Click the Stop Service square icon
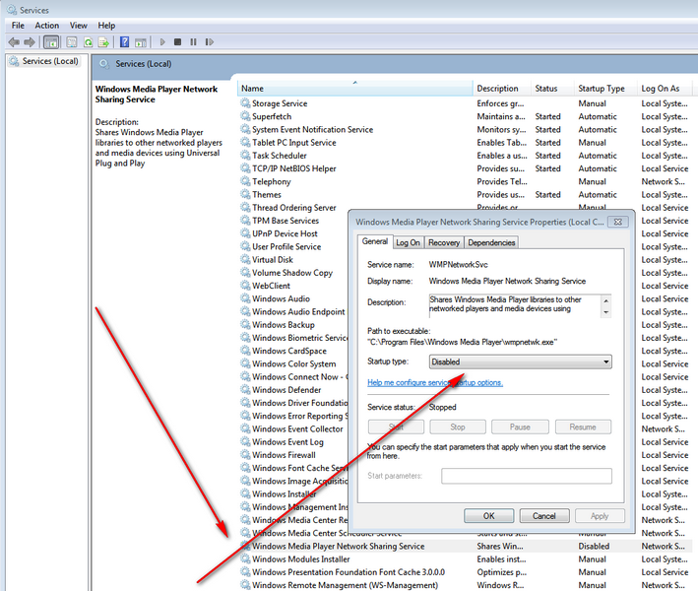Viewport: 698px width, 591px height. pos(177,42)
